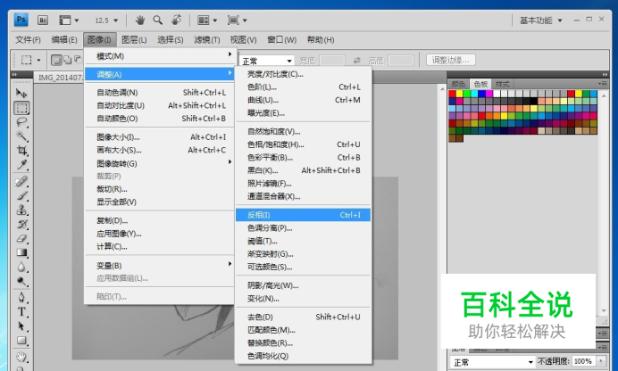The width and height of the screenshot is (618, 371).
Task: Choose 图像大小(I)... from the Image menu
Action: (x=161, y=137)
